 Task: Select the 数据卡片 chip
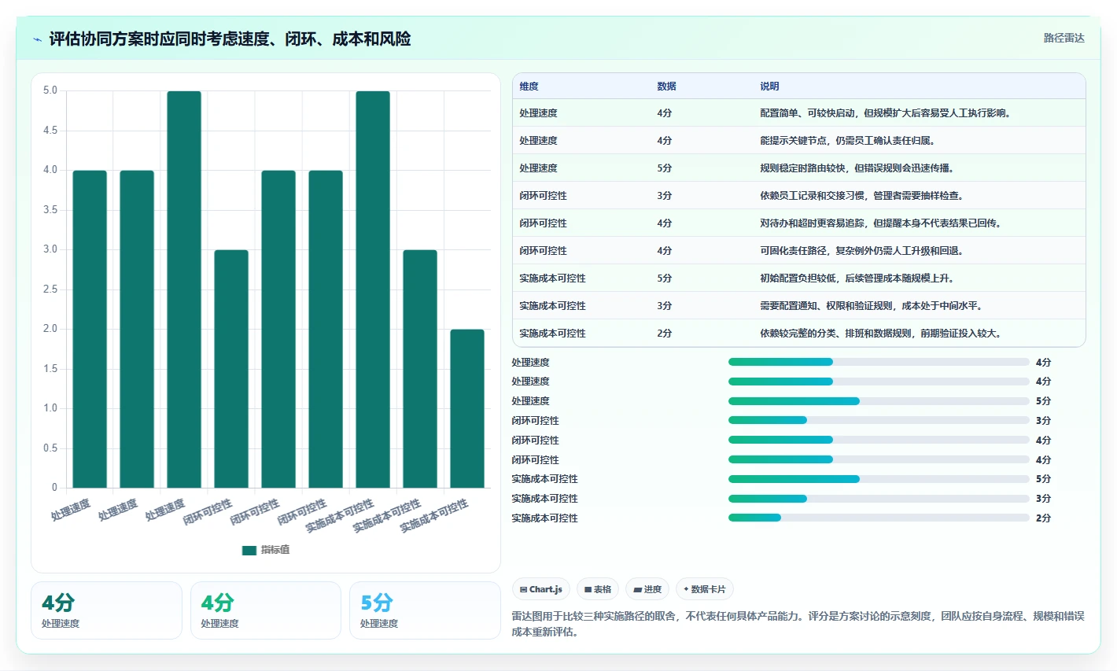(705, 589)
